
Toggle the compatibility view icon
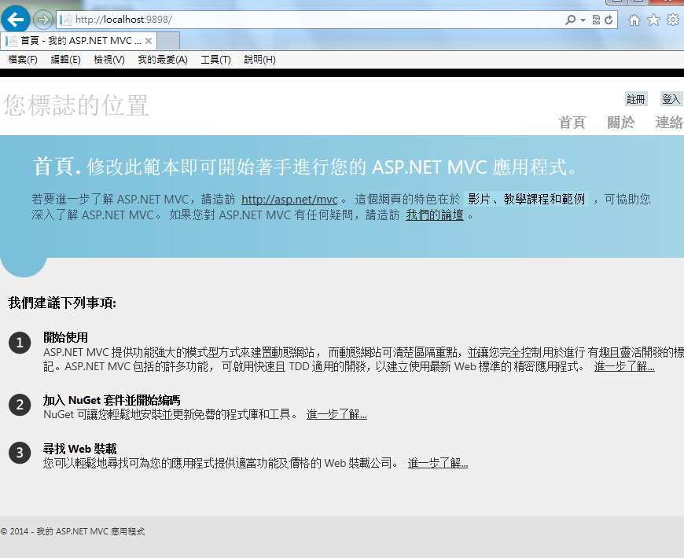(x=596, y=20)
